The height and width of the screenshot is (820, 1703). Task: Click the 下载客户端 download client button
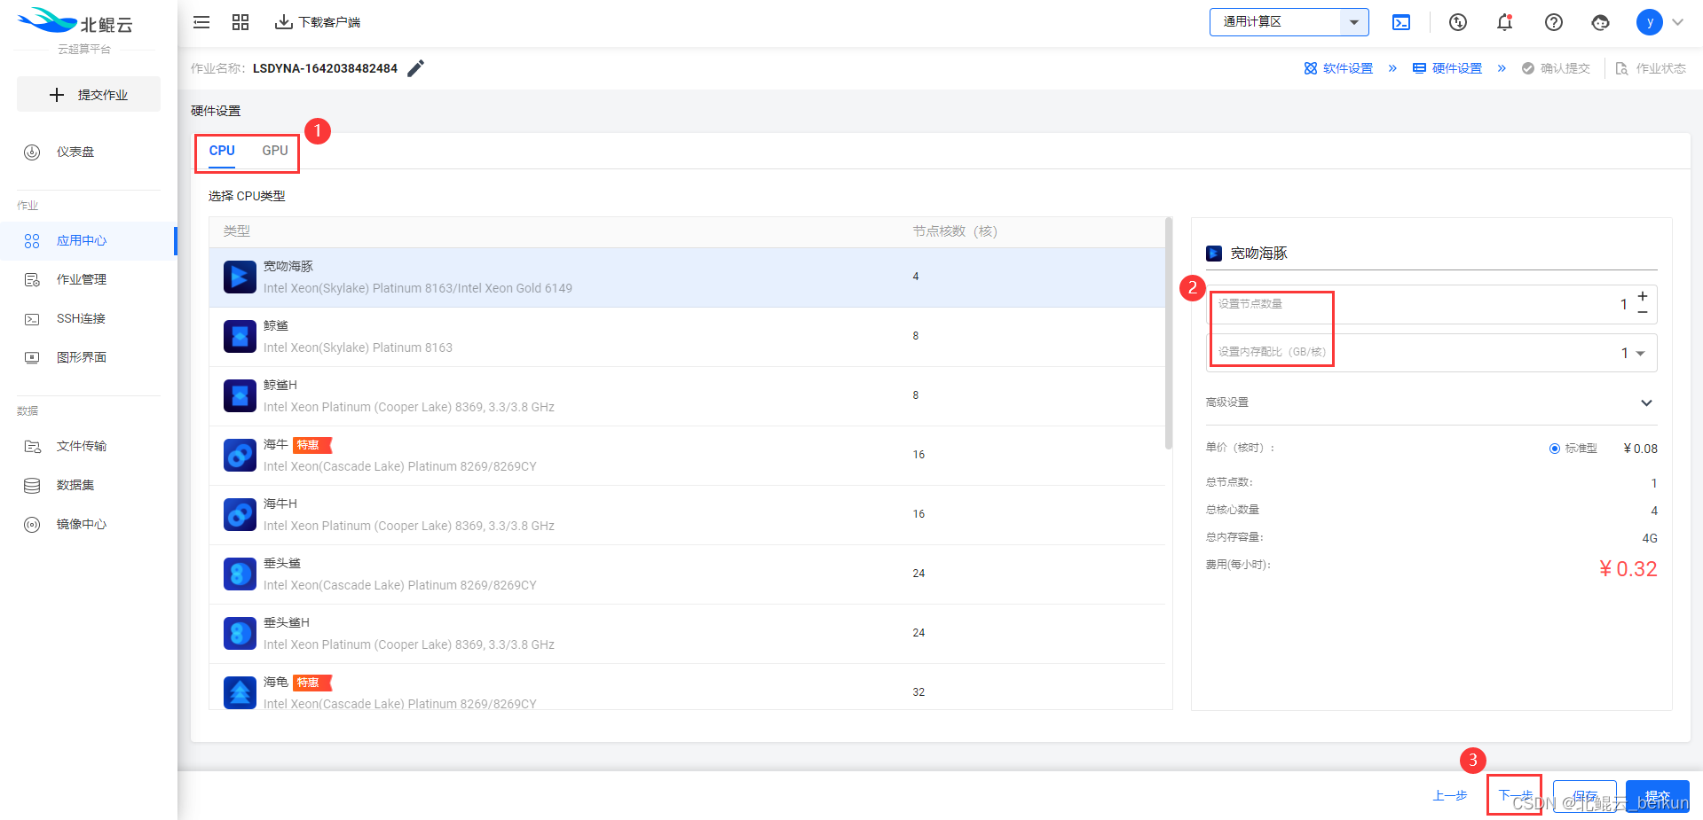318,22
